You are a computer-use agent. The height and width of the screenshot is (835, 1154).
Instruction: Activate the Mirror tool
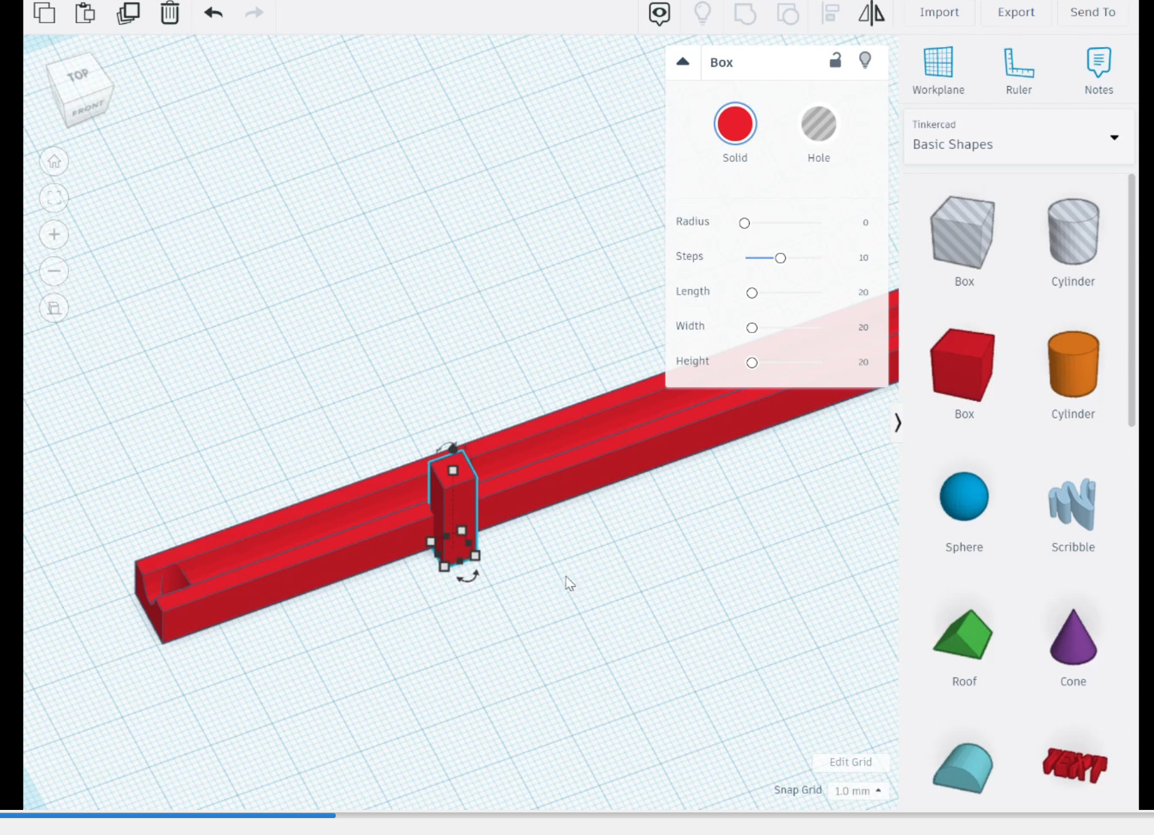click(872, 13)
